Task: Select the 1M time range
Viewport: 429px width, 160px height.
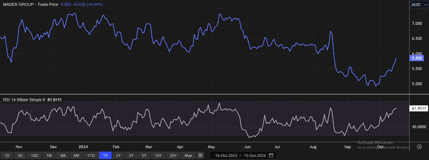Action: pos(49,155)
